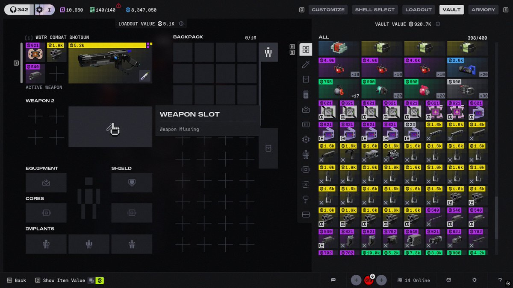Select the backpack canister side tab

coord(268,148)
